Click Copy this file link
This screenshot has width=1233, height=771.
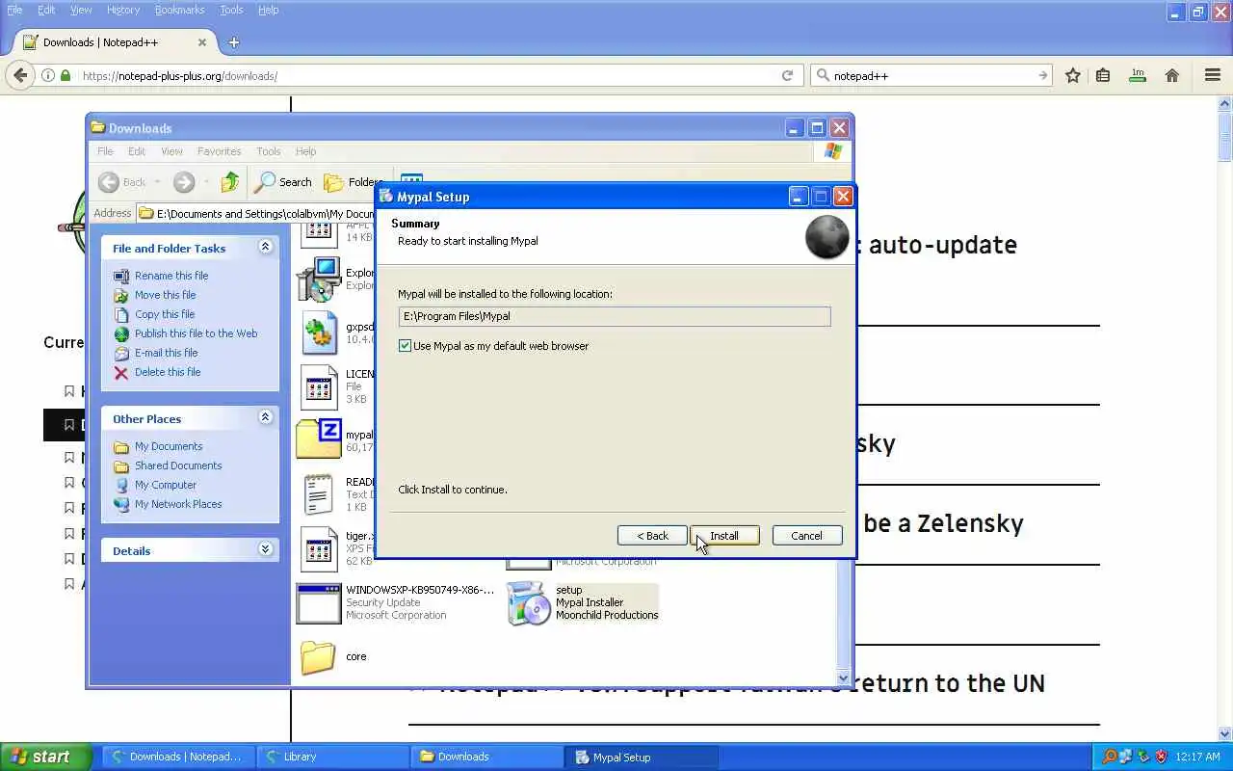pyautogui.click(x=165, y=314)
